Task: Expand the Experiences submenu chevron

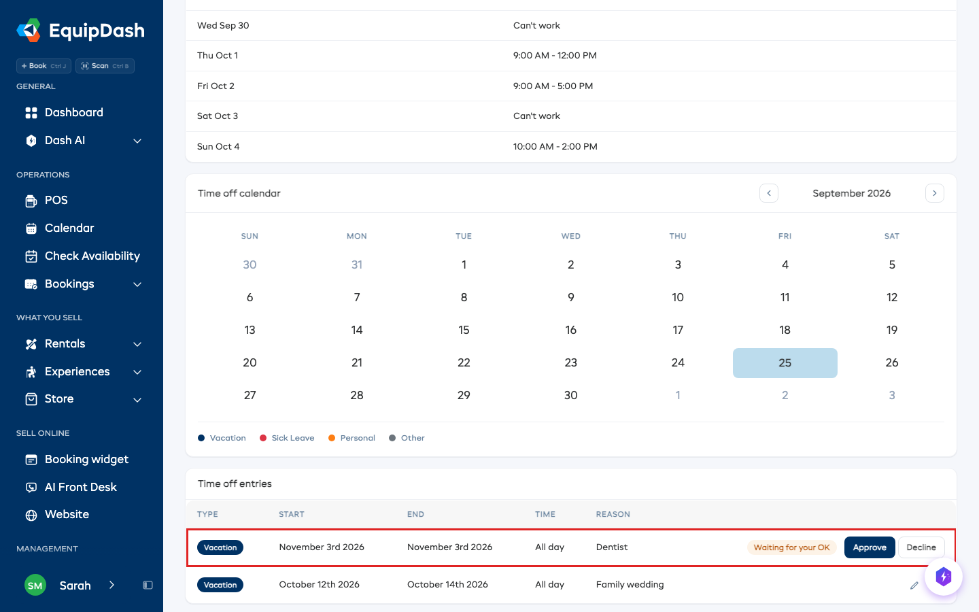Action: (137, 372)
